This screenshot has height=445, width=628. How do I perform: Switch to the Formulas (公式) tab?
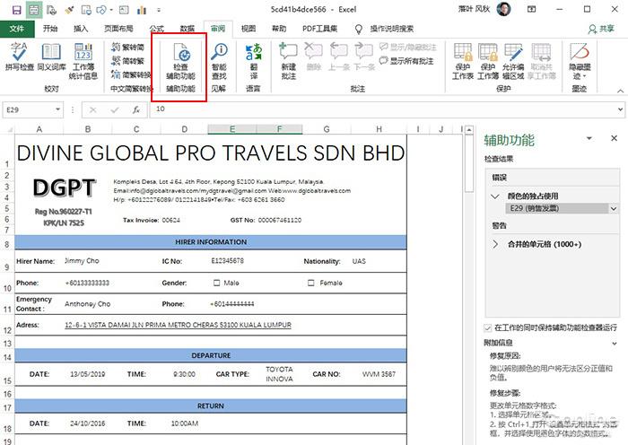pyautogui.click(x=157, y=29)
